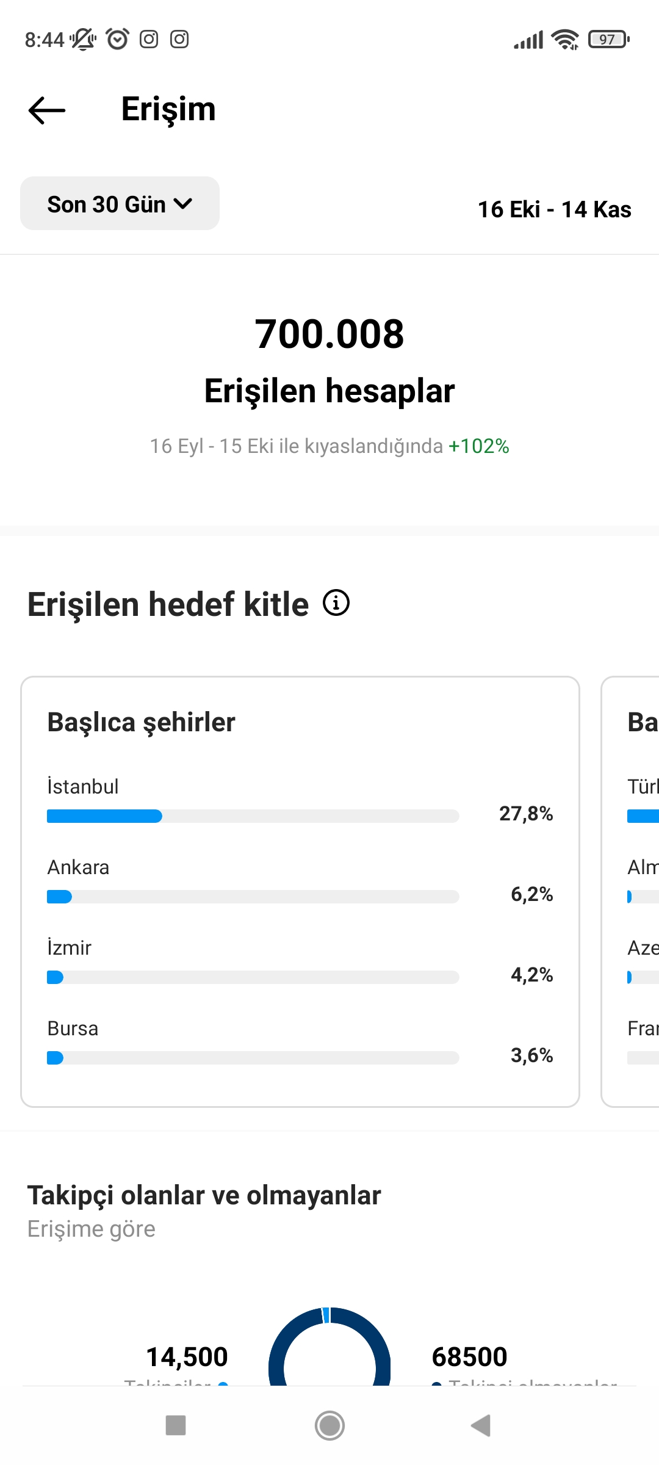Tap the battery indicator showing 97
The width and height of the screenshot is (659, 1465).
point(608,40)
